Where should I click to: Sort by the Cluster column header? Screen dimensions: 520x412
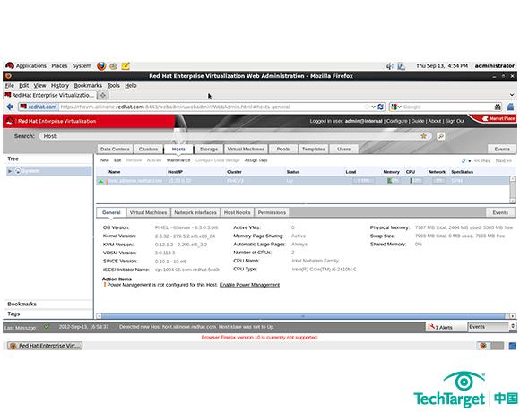tap(234, 172)
